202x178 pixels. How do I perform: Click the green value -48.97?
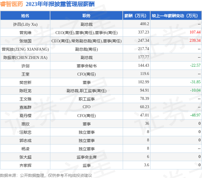pos(195,115)
